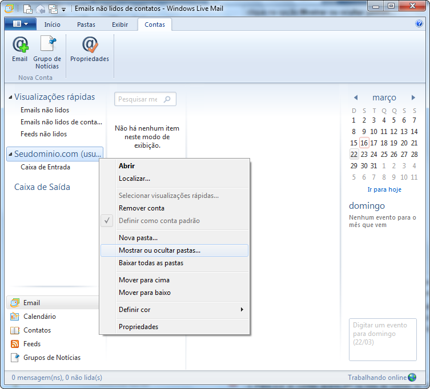The width and height of the screenshot is (430, 389).
Task: Open Emails não lidos de conta... view
Action: click(x=61, y=122)
